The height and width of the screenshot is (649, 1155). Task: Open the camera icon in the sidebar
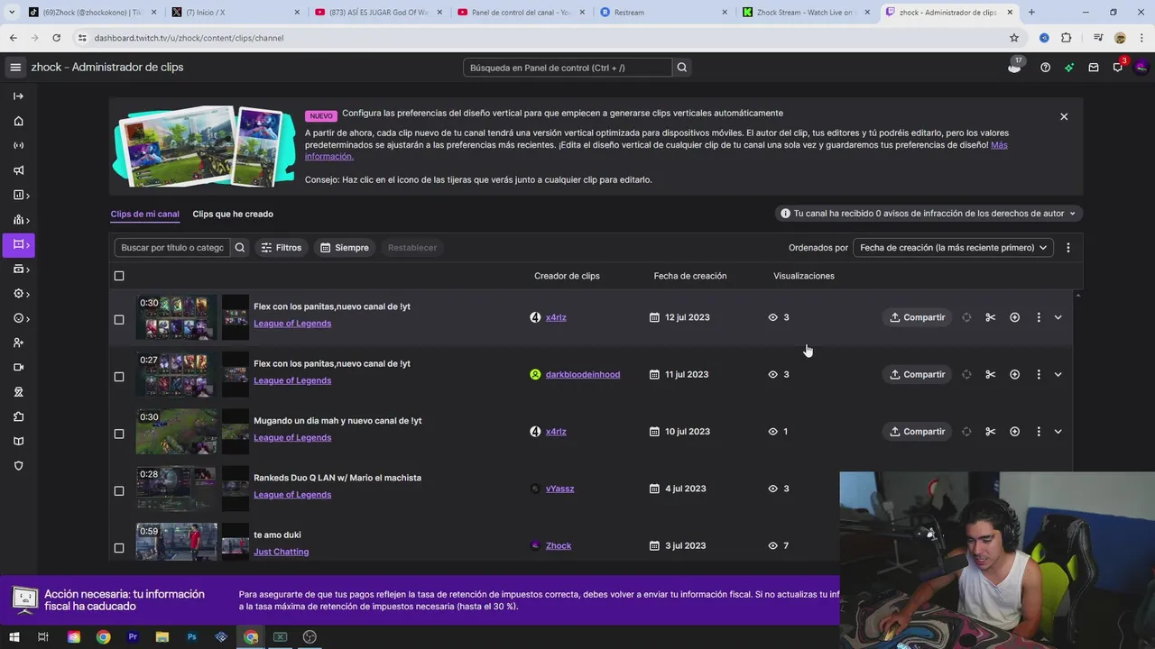(x=18, y=367)
